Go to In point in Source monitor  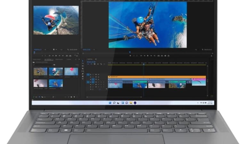click(x=50, y=56)
